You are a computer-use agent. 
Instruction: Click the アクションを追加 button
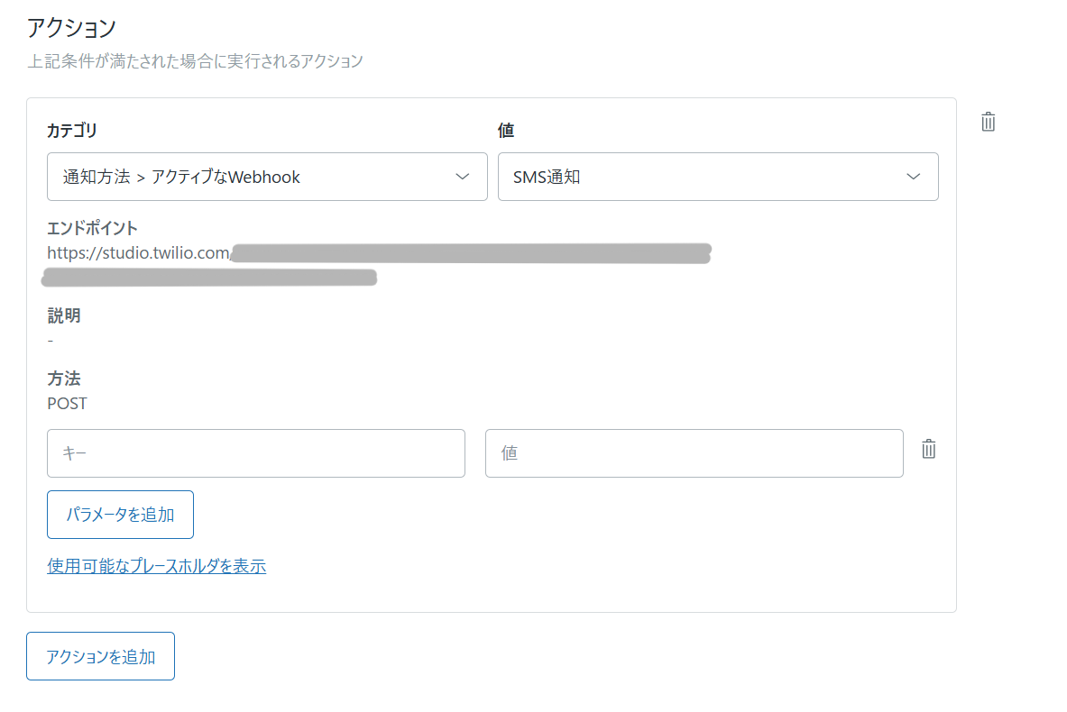[x=101, y=656]
